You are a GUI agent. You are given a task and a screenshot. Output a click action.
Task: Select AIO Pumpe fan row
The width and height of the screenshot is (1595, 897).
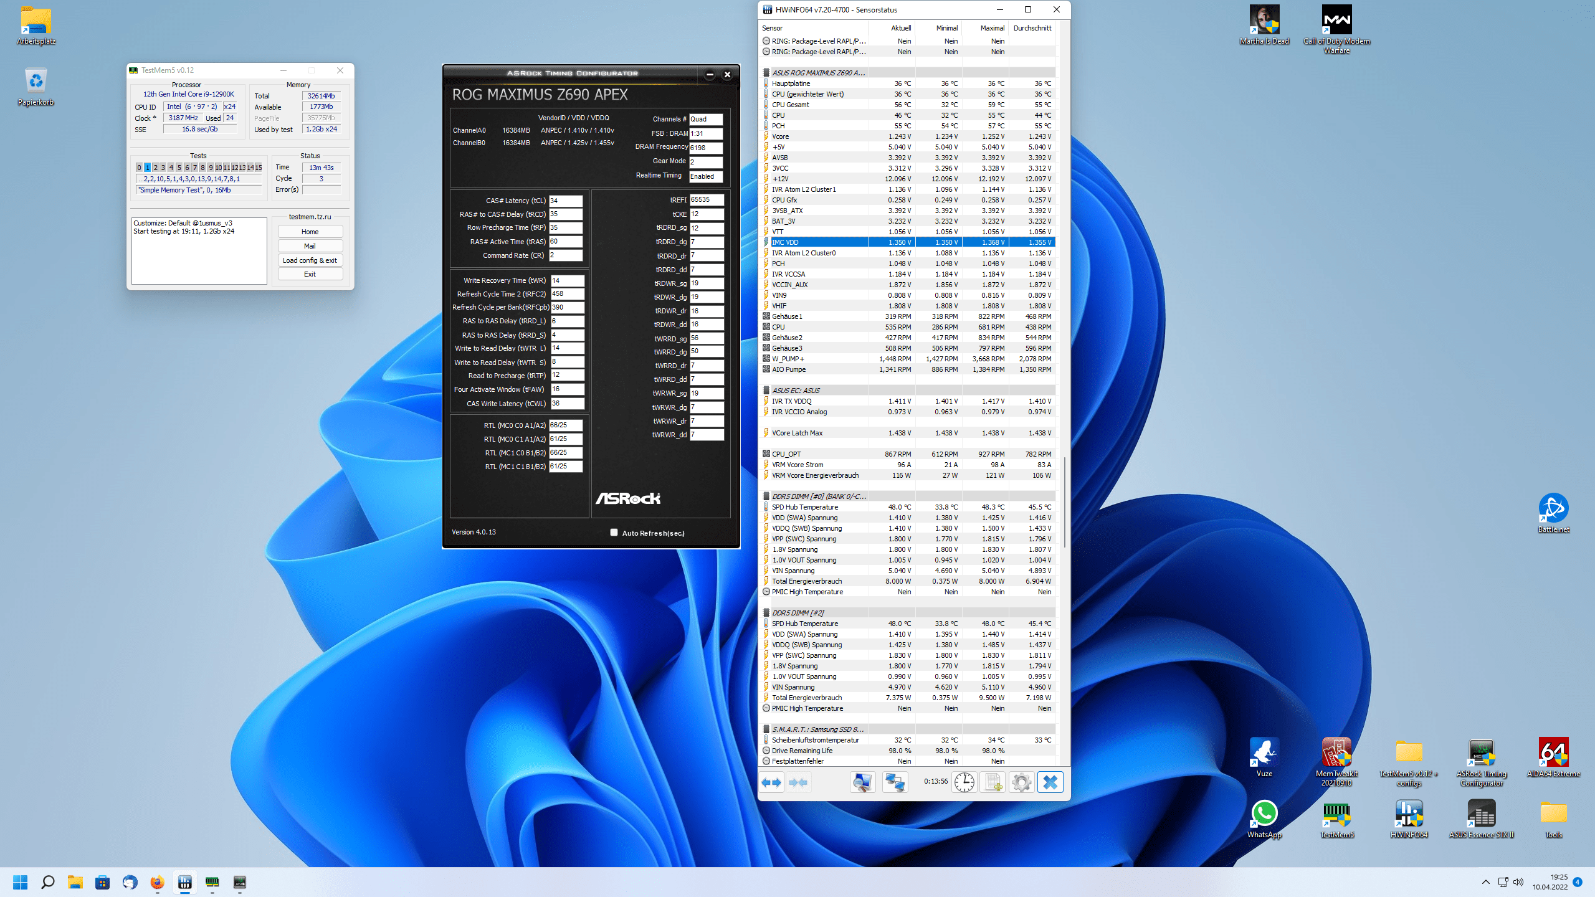908,369
